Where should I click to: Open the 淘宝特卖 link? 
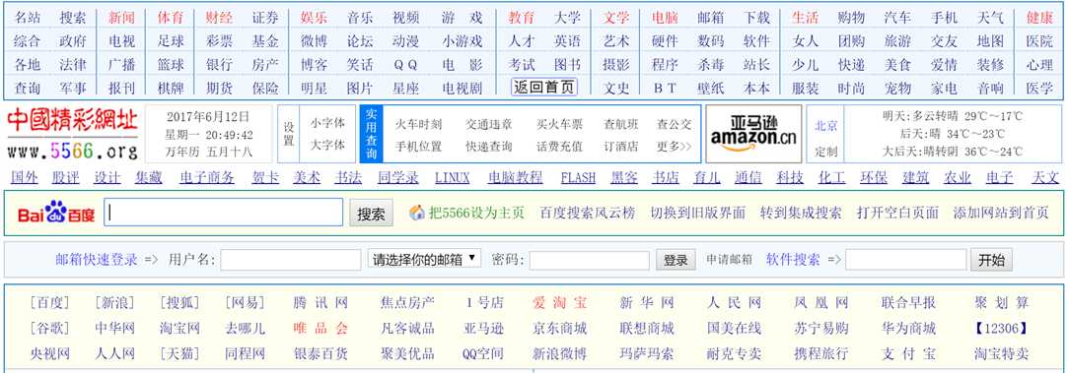pos(1001,354)
